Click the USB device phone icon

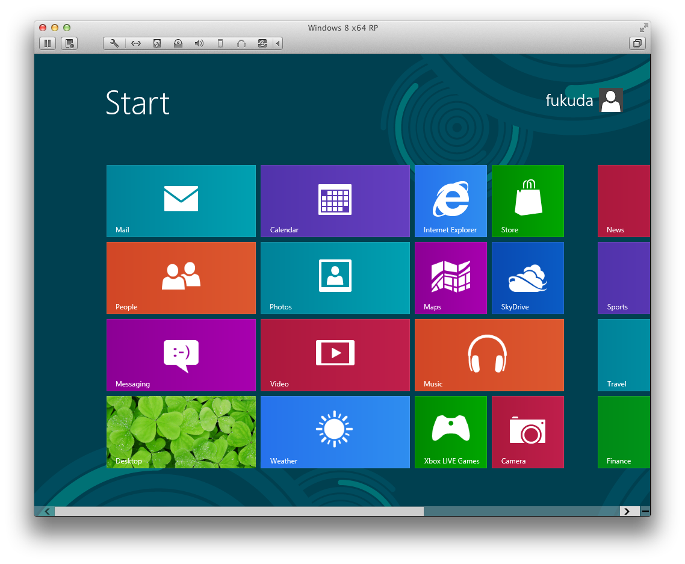[x=220, y=43]
